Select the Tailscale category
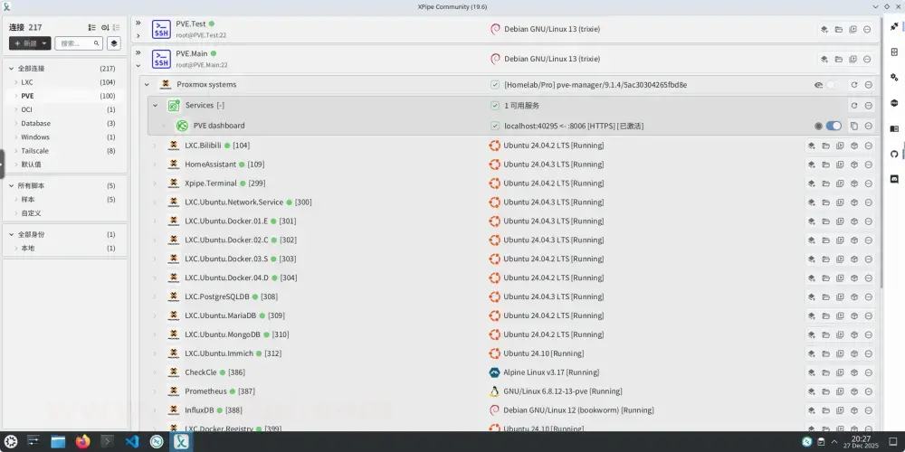Viewport: 905px width, 452px height. (36, 151)
